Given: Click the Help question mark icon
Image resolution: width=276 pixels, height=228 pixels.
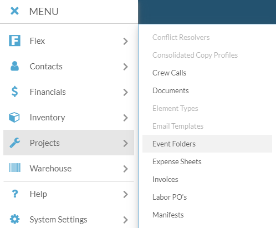Looking at the screenshot, I should 15,194.
